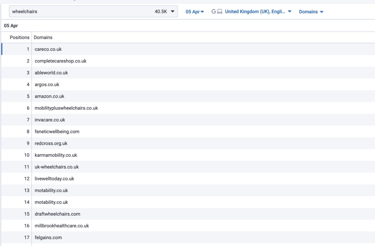Click the ableworld.co.uk domain
Viewport: 375px width, 246px height.
pos(51,73)
